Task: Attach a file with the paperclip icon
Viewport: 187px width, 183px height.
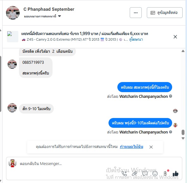Action: [134, 174]
